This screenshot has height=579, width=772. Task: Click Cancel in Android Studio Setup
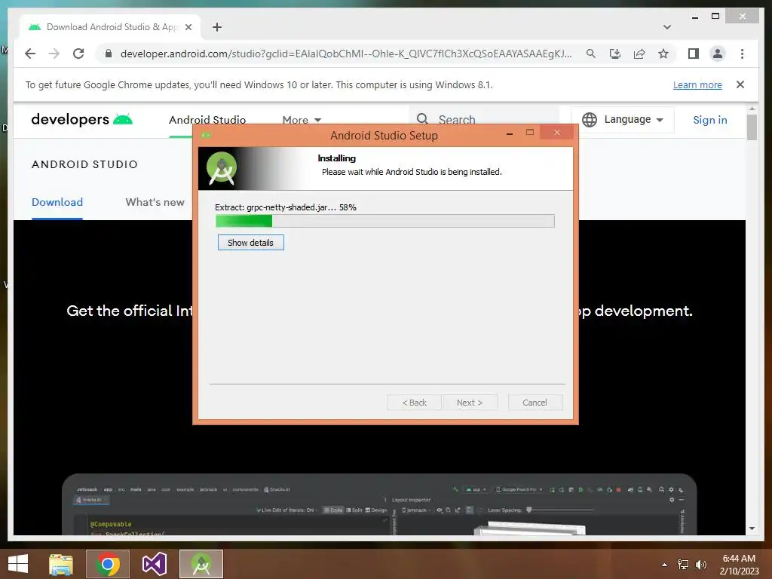535,403
